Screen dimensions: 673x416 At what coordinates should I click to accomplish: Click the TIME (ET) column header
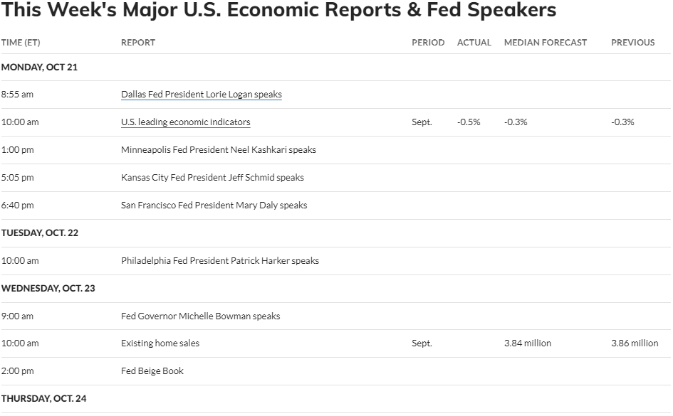point(21,43)
